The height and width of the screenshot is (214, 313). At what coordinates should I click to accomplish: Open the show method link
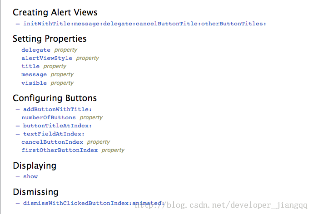[30, 176]
